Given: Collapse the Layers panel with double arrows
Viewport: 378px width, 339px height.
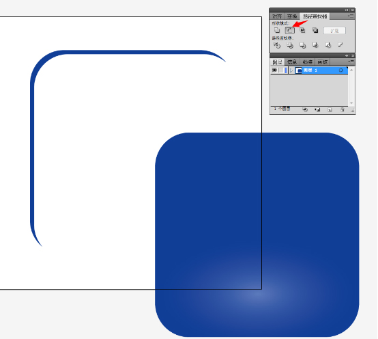Looking at the screenshot, I should [347, 56].
